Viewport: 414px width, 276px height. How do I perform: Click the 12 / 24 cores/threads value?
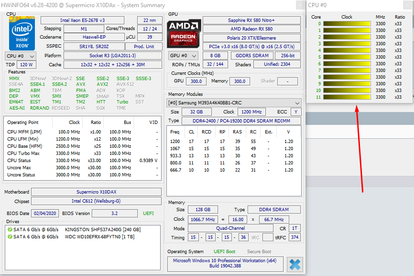pyautogui.click(x=150, y=29)
